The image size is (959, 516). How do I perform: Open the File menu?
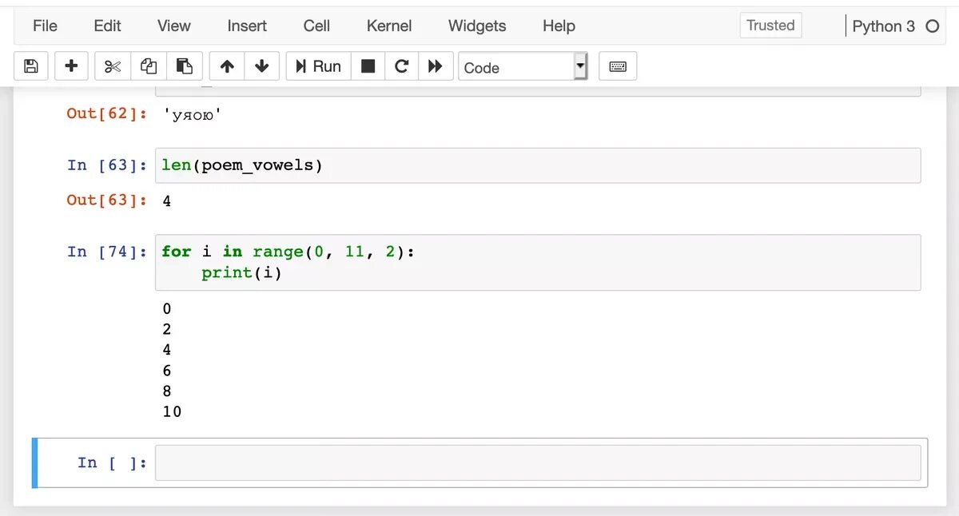45,26
